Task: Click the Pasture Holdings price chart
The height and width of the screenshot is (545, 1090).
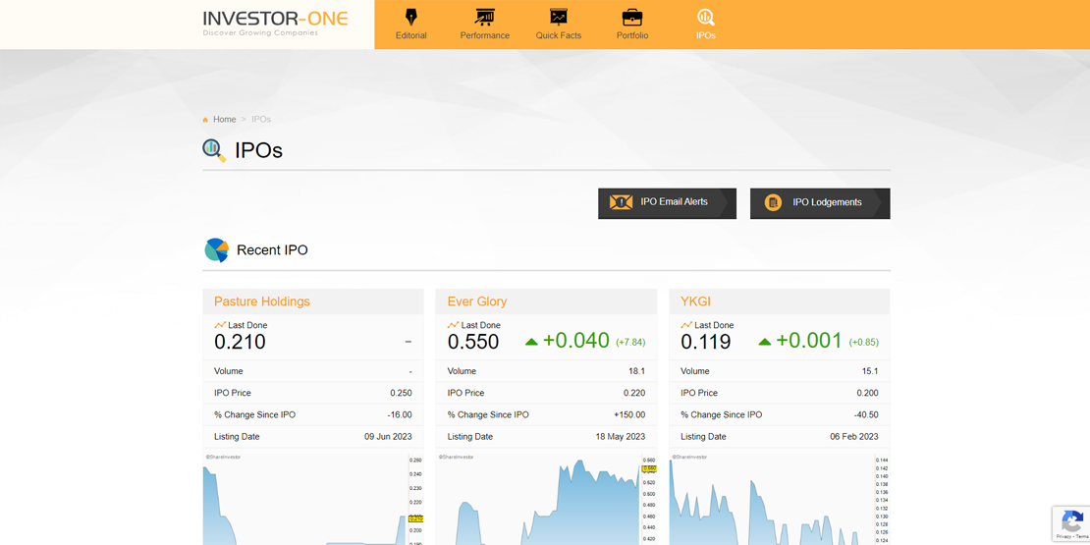Action: click(313, 499)
